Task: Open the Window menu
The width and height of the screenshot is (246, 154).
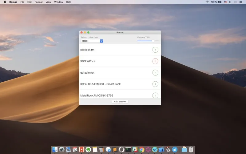Action: point(58,2)
